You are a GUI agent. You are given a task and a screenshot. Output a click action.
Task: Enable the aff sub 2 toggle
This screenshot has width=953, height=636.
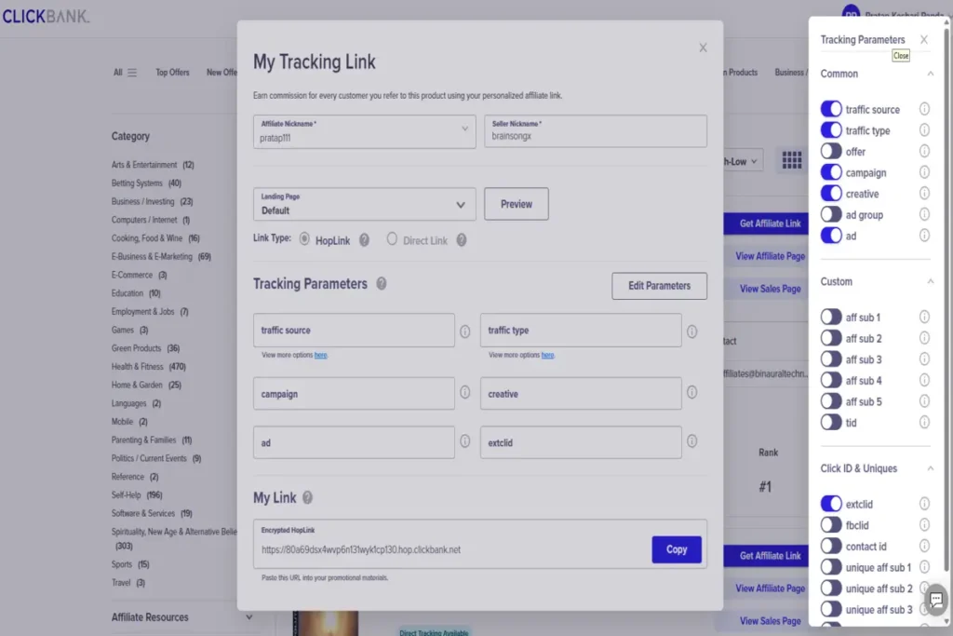click(831, 338)
